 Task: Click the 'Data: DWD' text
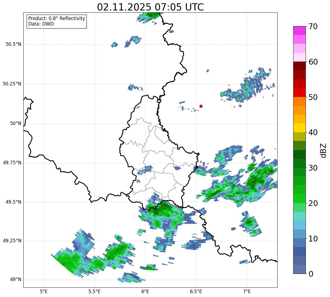[41, 24]
